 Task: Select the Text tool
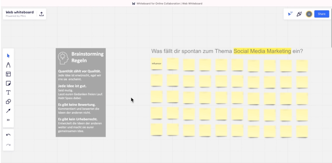8,92
